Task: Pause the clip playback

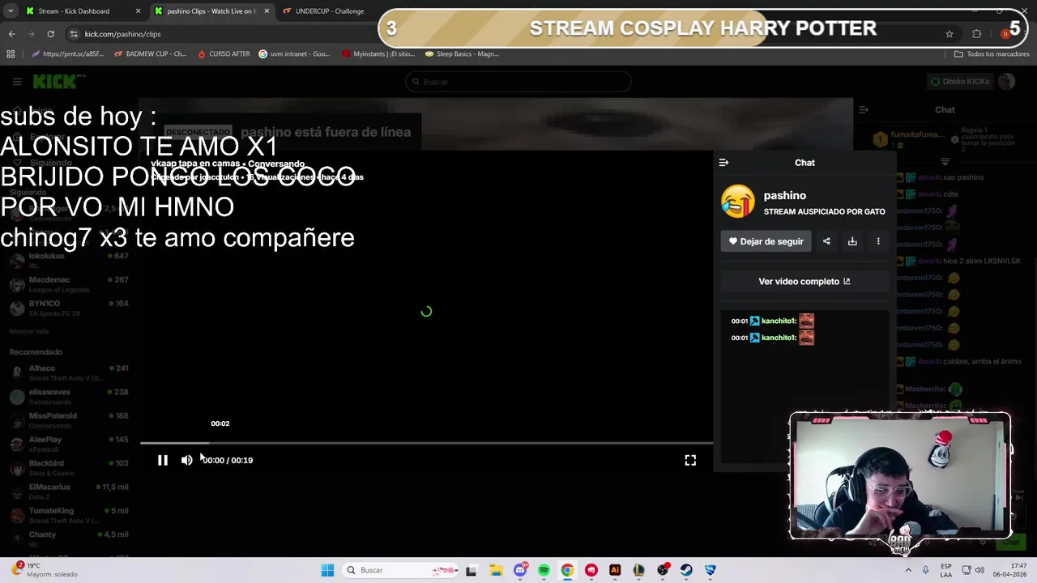Action: tap(162, 460)
